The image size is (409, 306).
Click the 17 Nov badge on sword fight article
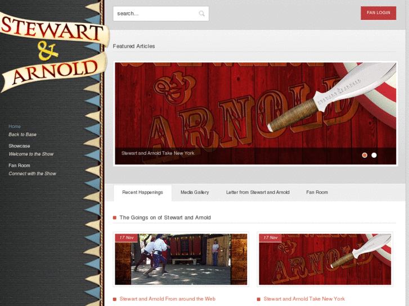pos(127,238)
